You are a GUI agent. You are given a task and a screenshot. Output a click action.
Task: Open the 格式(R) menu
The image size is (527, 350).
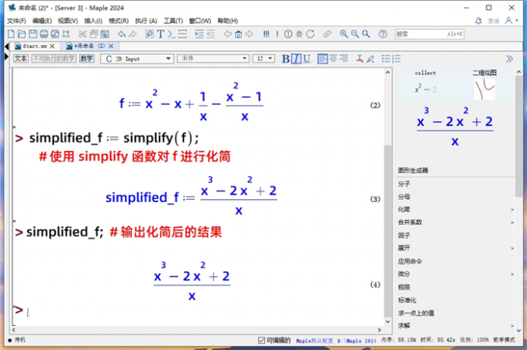pos(118,21)
